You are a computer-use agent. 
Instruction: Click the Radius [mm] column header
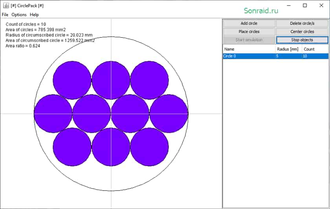point(288,49)
